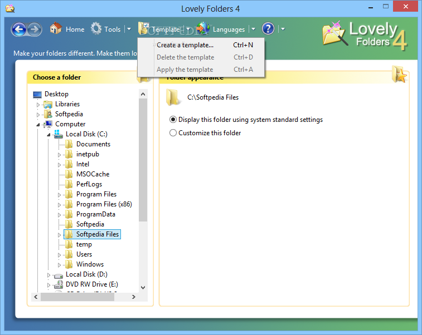Minimize the Lovely Folders 4 window
The width and height of the screenshot is (422, 335).
coord(371,7)
